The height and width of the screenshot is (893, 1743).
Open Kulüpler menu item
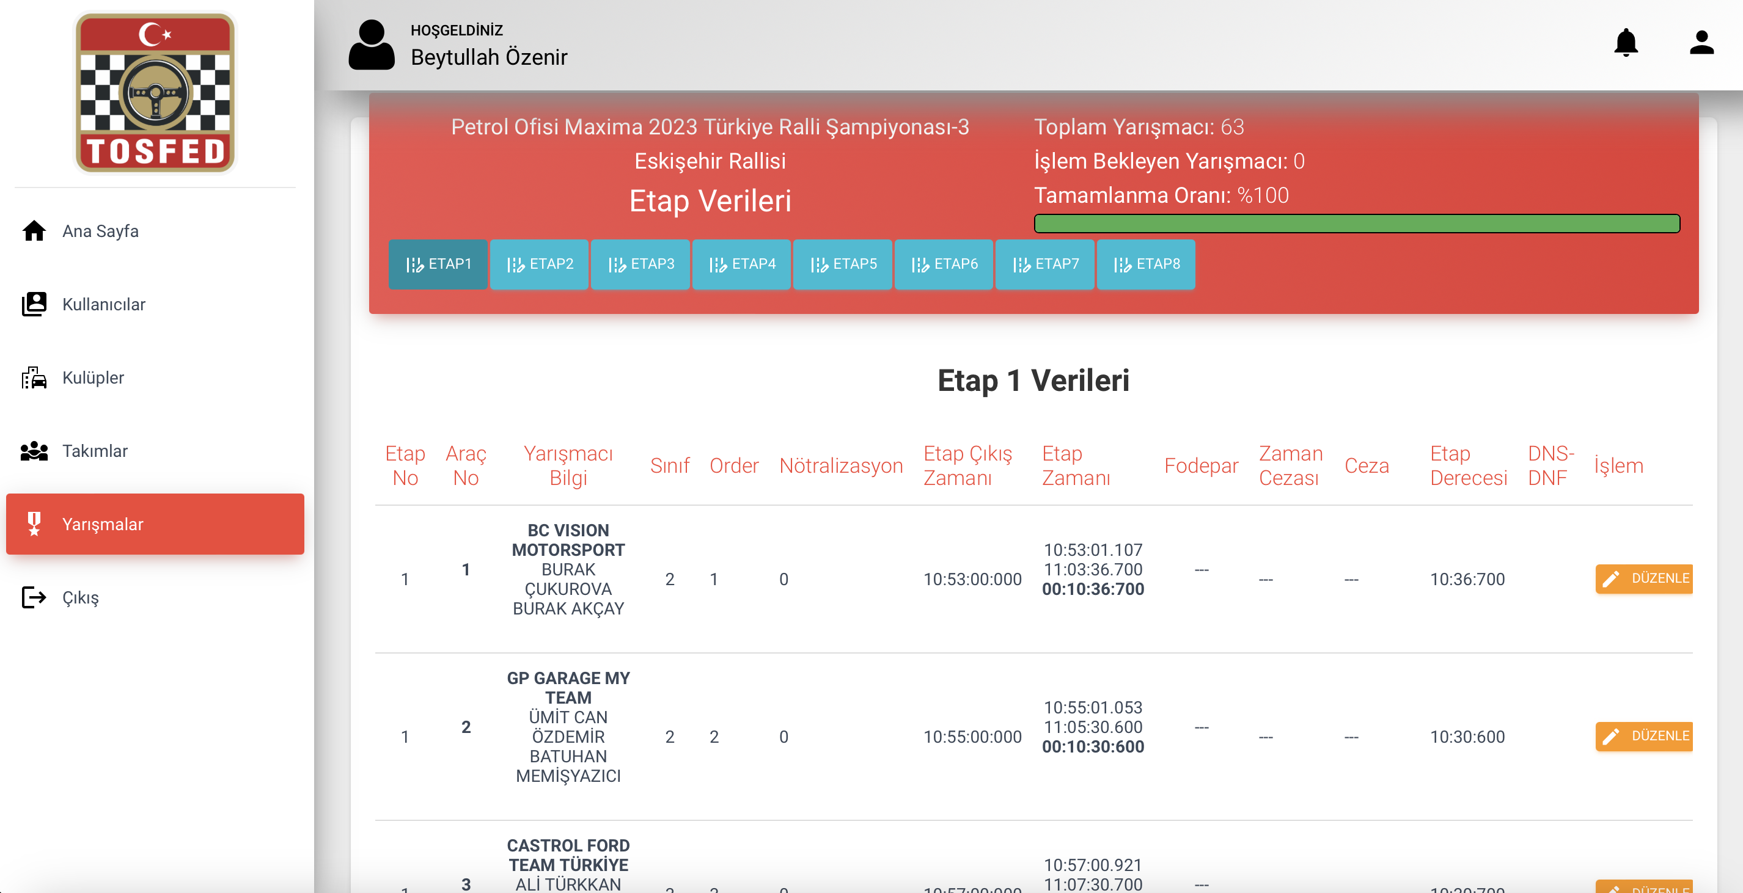coord(155,378)
